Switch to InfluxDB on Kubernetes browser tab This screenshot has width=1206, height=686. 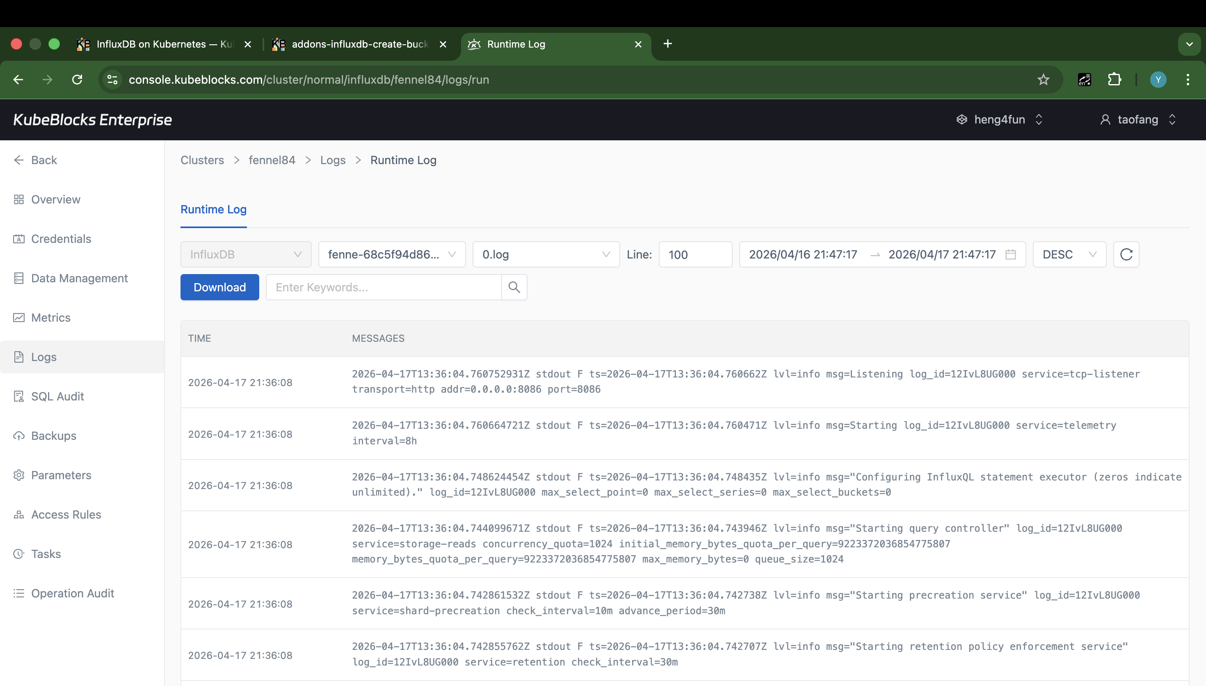pyautogui.click(x=165, y=44)
